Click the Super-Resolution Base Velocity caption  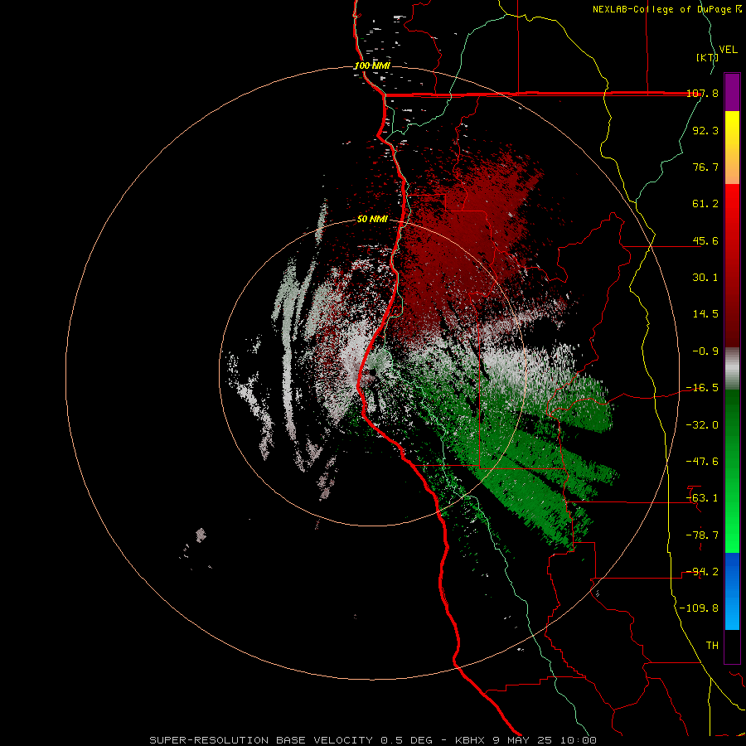coord(373,740)
